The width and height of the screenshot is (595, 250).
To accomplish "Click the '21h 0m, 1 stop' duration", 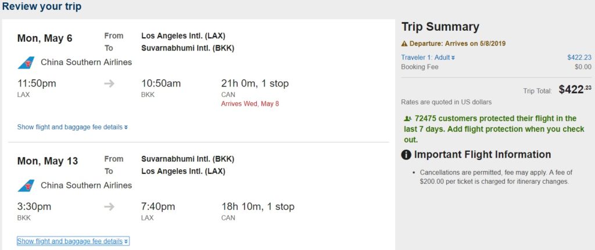I will (255, 84).
